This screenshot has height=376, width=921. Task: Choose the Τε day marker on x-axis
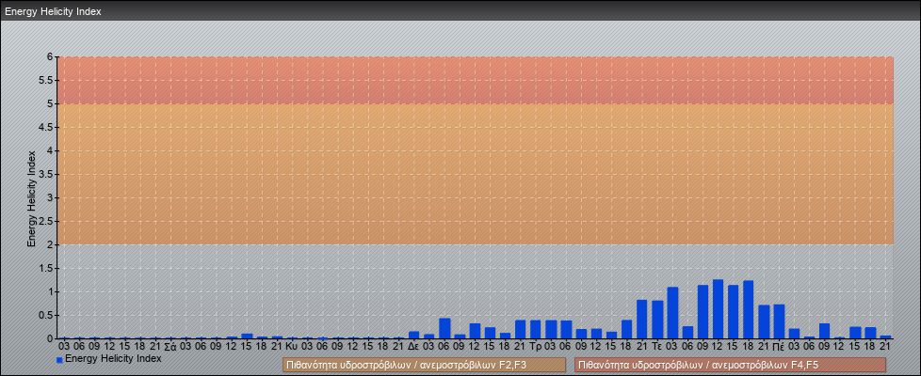tap(656, 346)
